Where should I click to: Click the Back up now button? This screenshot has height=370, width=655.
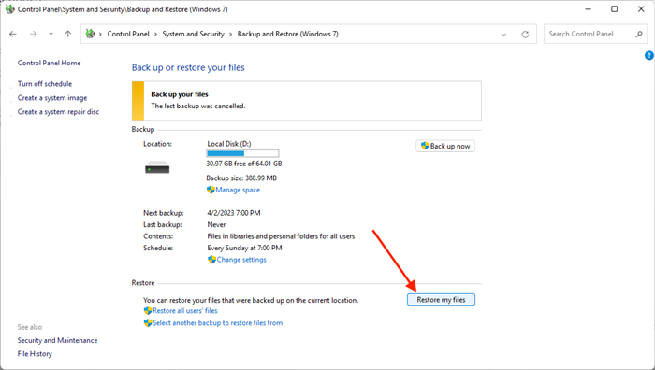pyautogui.click(x=445, y=146)
